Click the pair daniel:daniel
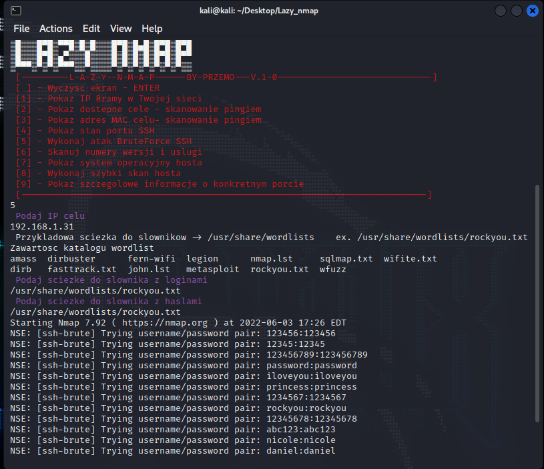 (x=301, y=452)
